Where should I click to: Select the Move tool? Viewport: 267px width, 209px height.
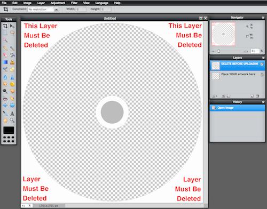12,26
